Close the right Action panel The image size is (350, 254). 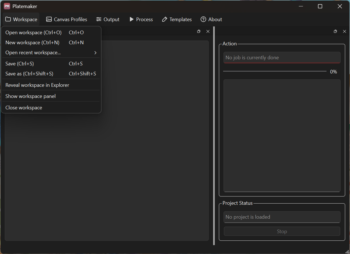click(x=344, y=31)
